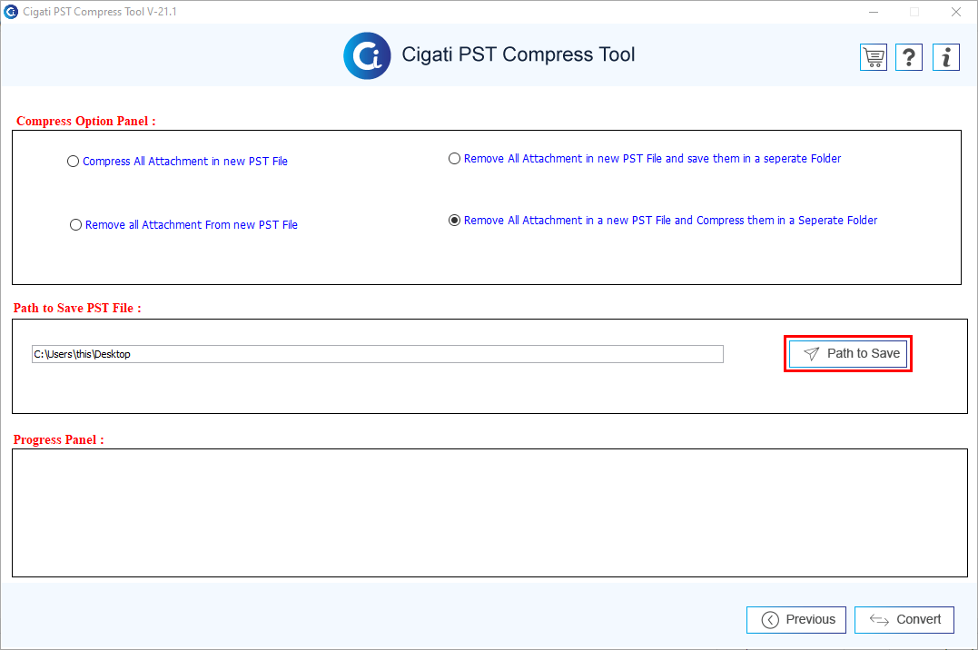Click the Cigati PST Compress Tool title

(x=519, y=54)
